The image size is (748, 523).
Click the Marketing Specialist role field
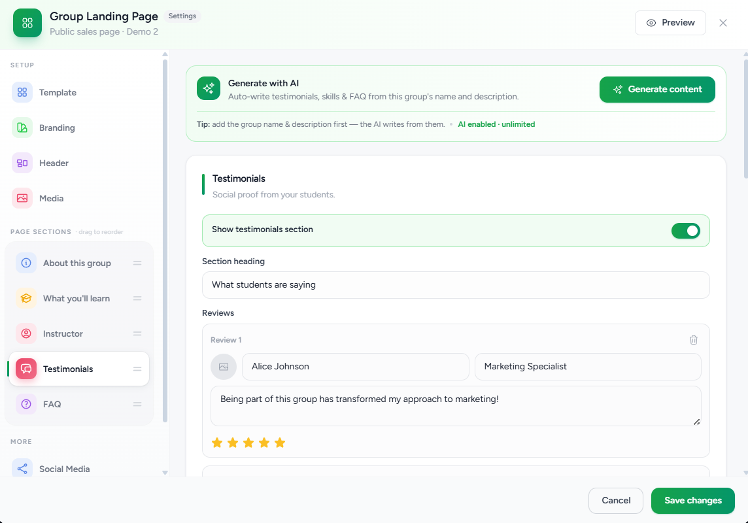pyautogui.click(x=588, y=367)
